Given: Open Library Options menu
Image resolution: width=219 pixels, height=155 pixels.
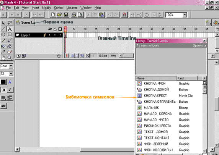Looking at the screenshot, I should (199, 45).
